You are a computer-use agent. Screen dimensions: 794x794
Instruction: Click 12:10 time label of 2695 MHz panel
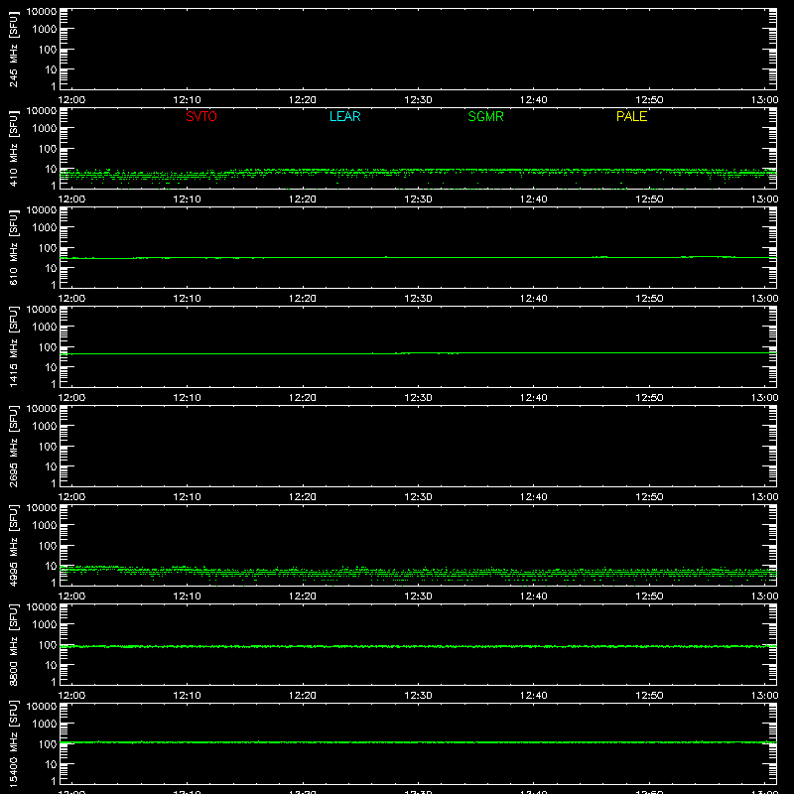coord(188,497)
